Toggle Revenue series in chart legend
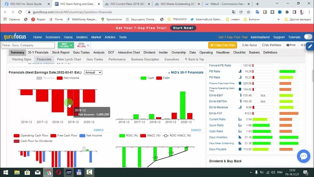314x177 pixels. (46, 78)
